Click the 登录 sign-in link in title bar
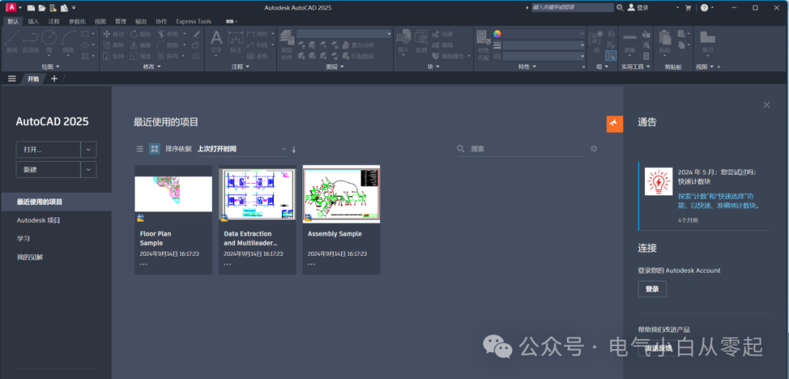The height and width of the screenshot is (379, 789). [x=638, y=7]
